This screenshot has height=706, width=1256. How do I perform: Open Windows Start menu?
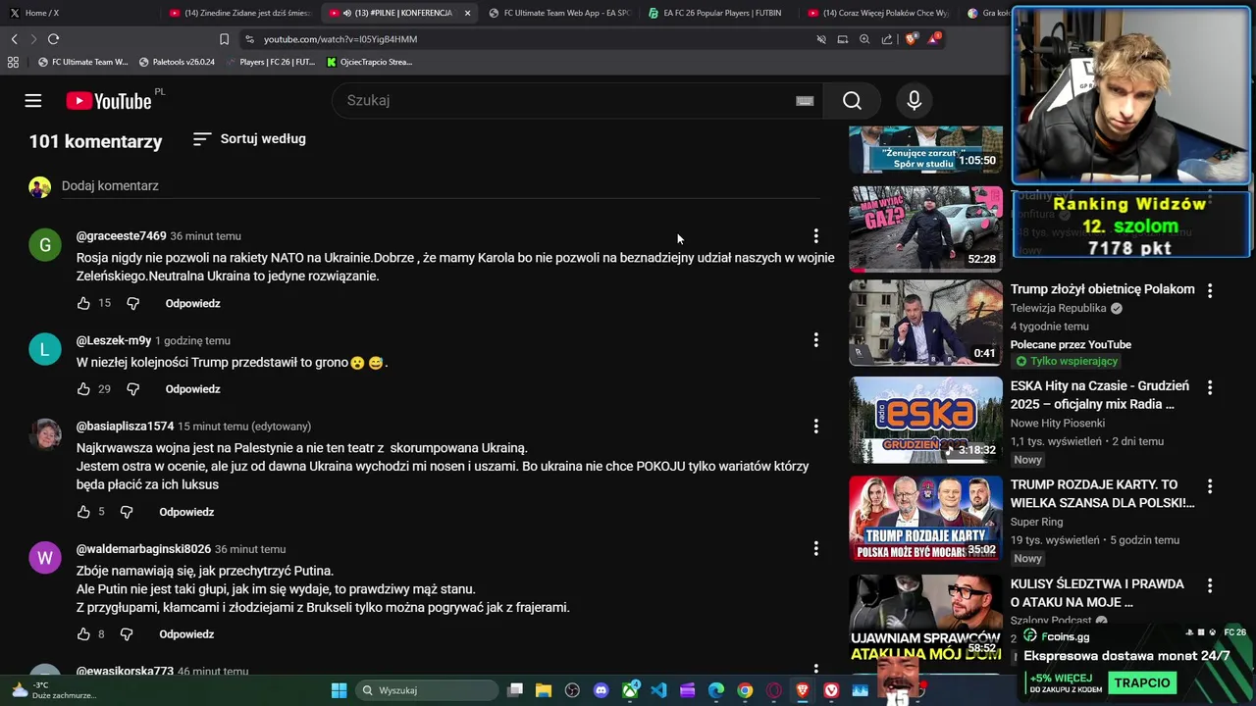339,690
